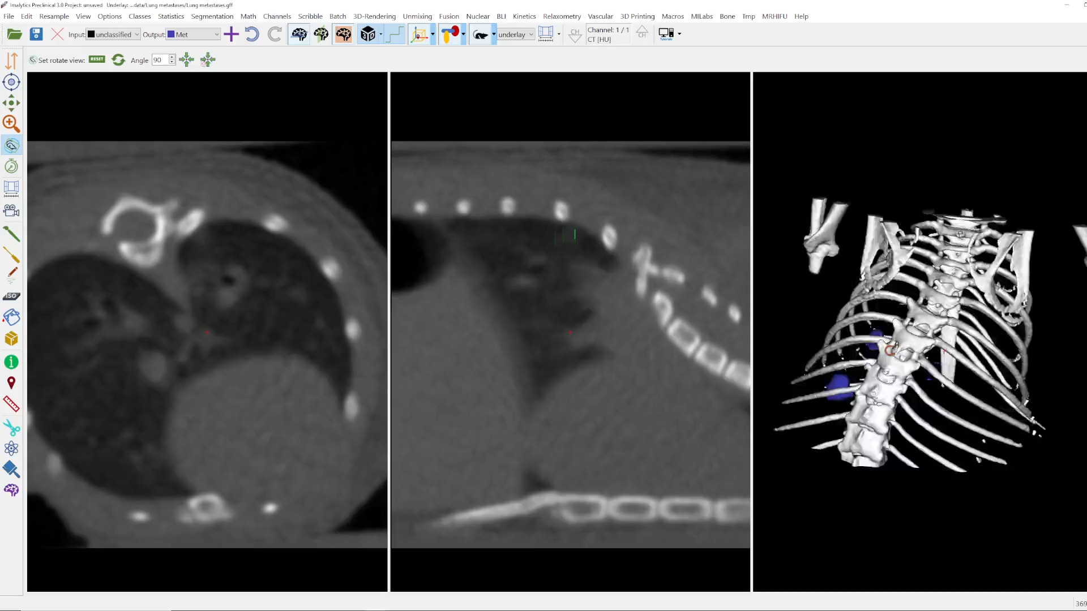Toggle the mouse silhouette view icon
1087x611 pixels.
click(480, 35)
